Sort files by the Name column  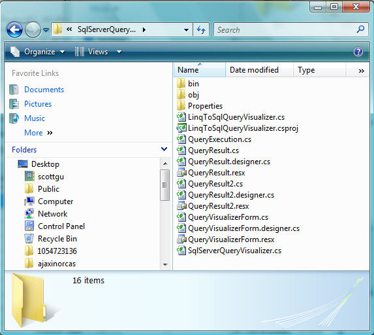200,70
